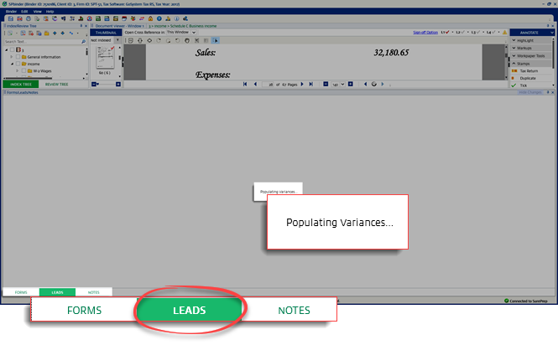The height and width of the screenshot is (350, 558).
Task: Click the blue Information circle icon
Action: click(176, 18)
